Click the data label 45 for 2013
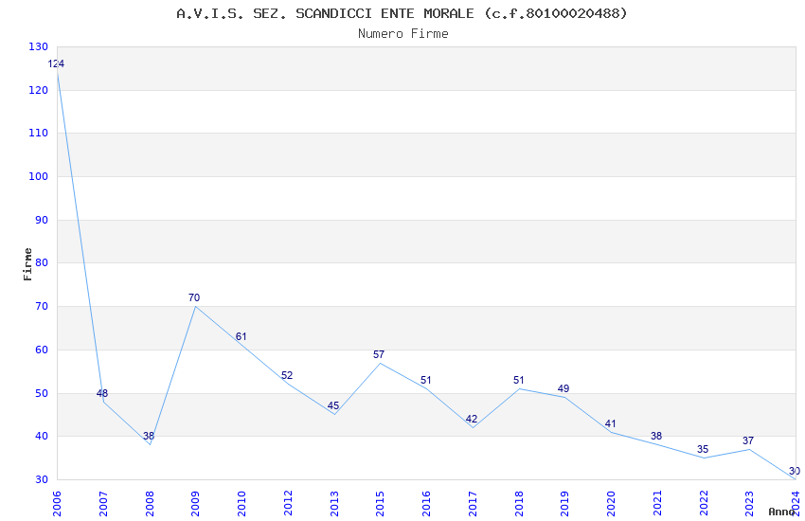Image resolution: width=805 pixels, height=521 pixels. 333,406
